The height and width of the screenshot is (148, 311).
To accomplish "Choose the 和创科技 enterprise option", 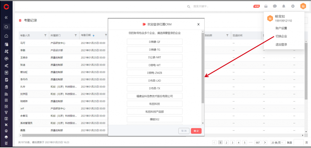I will coord(155,104).
